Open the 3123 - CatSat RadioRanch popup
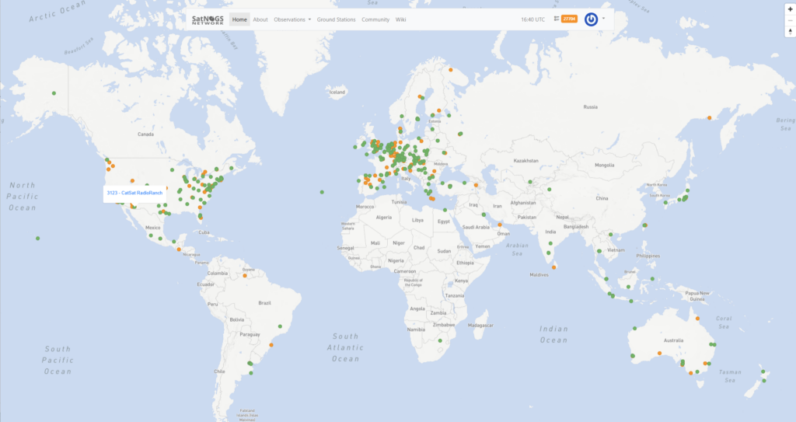The image size is (796, 422). (x=134, y=193)
